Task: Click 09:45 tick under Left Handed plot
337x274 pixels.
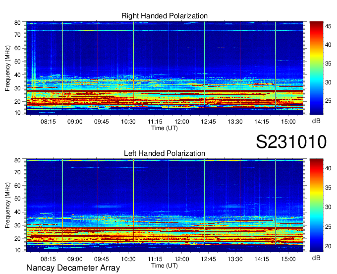Action: [102, 259]
